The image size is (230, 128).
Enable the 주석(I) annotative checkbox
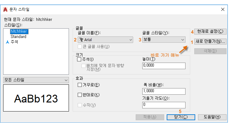[x=79, y=59]
